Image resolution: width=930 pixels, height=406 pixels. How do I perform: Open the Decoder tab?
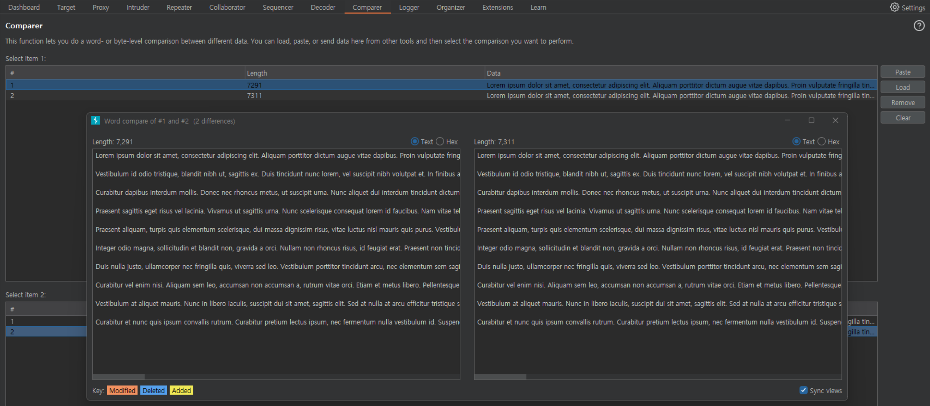[x=323, y=7]
